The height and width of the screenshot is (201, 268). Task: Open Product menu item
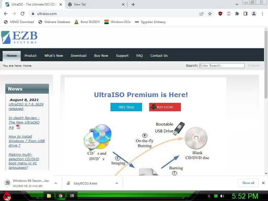31,56
